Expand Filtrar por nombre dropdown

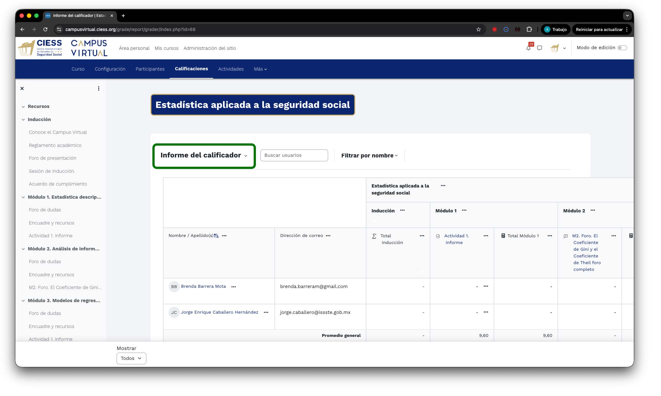point(369,156)
